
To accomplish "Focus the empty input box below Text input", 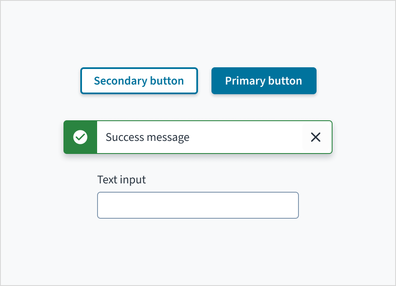I will pyautogui.click(x=198, y=205).
